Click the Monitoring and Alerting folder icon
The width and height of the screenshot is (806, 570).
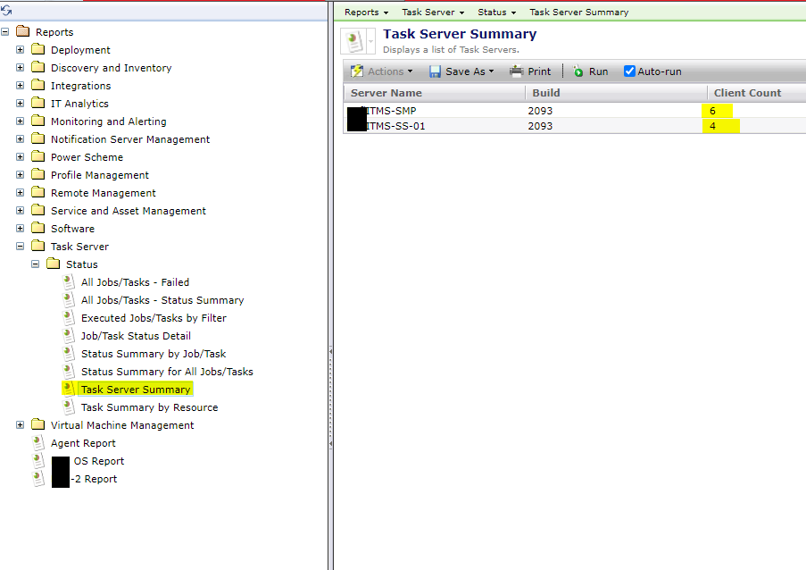tap(37, 121)
